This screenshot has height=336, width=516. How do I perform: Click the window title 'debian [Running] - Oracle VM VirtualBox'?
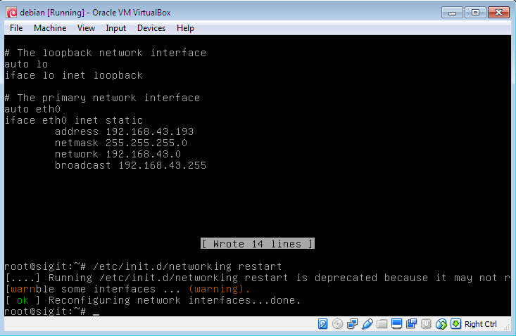pyautogui.click(x=95, y=13)
